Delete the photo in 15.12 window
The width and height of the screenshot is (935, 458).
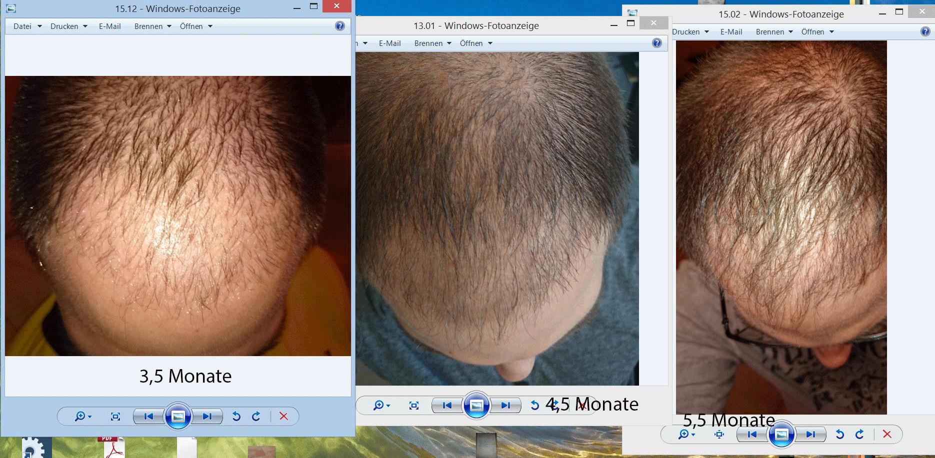pos(283,416)
